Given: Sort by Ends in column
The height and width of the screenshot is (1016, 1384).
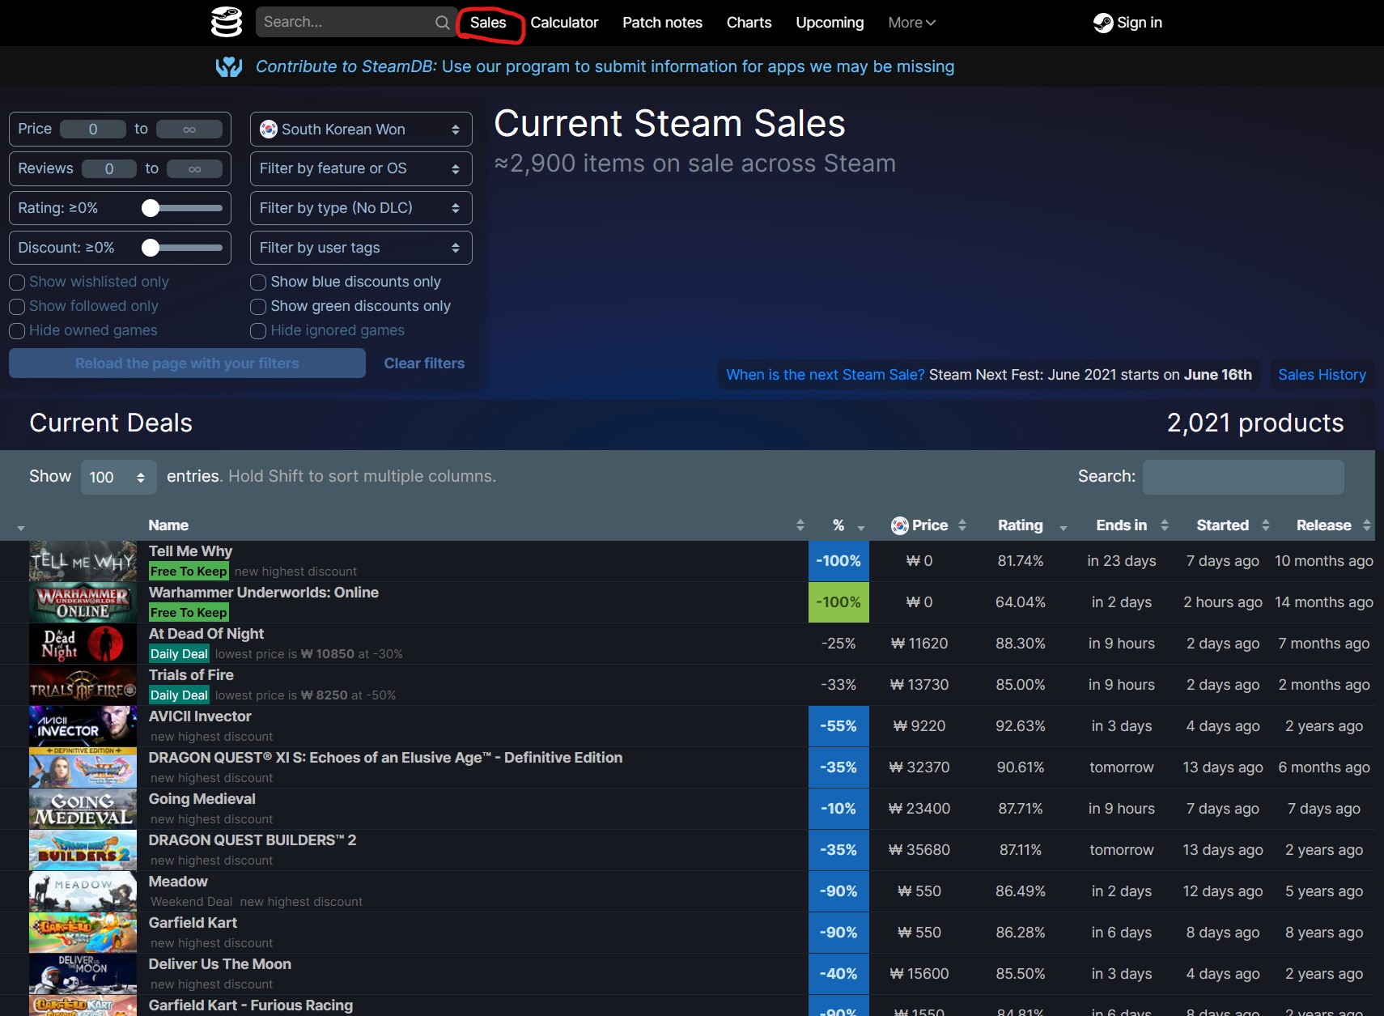Looking at the screenshot, I should [x=1121, y=525].
